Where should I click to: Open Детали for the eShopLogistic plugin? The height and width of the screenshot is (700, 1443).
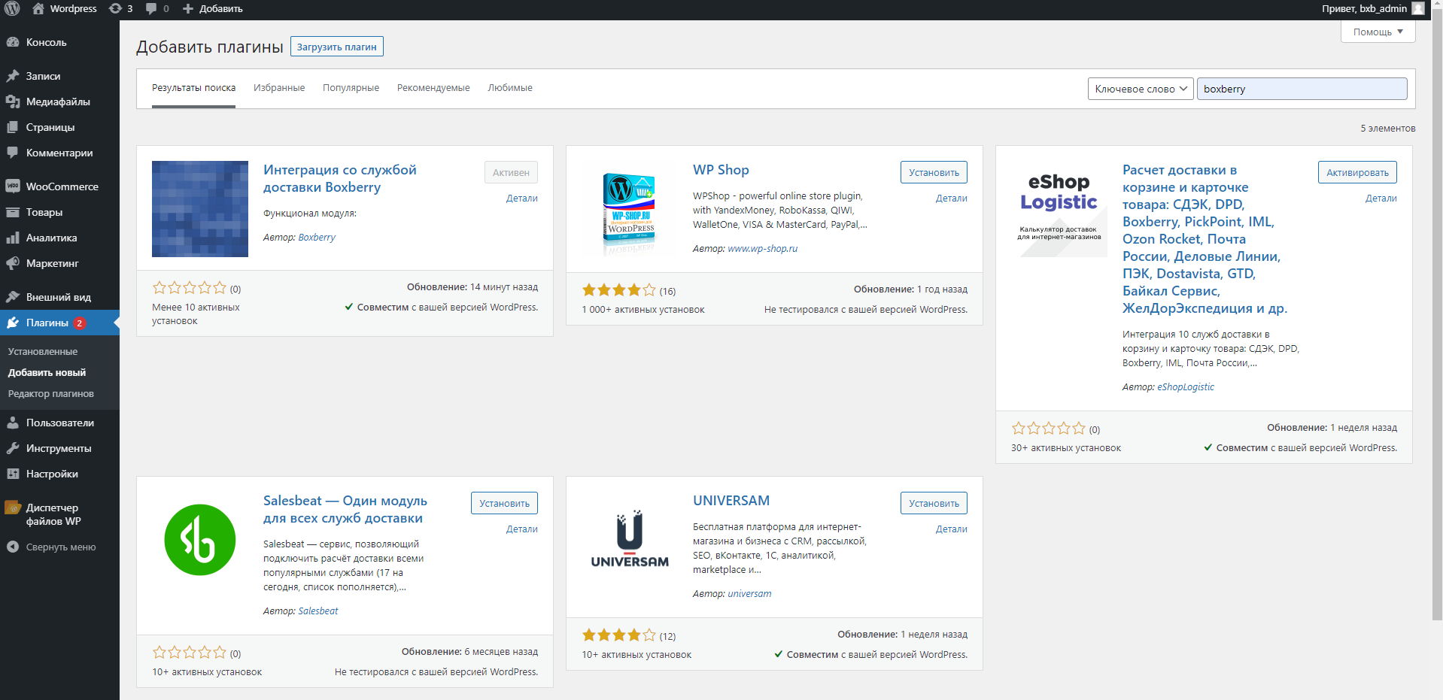tap(1381, 198)
